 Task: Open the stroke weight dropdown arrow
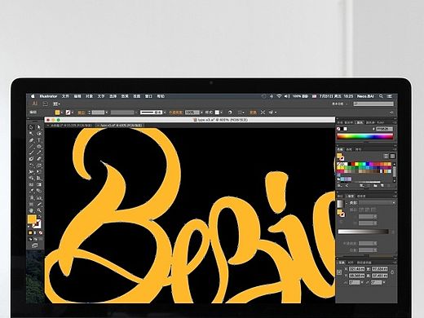[106, 113]
